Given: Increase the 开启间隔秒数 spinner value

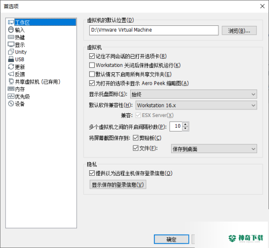Looking at the screenshot, I should click(x=185, y=125).
